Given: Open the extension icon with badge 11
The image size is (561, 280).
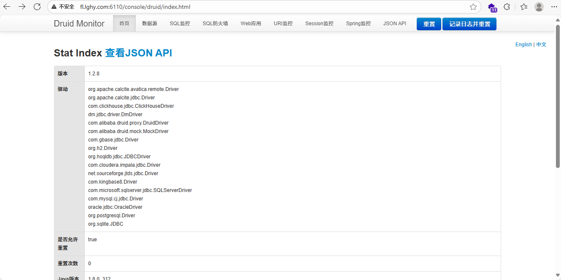Looking at the screenshot, I should [492, 7].
